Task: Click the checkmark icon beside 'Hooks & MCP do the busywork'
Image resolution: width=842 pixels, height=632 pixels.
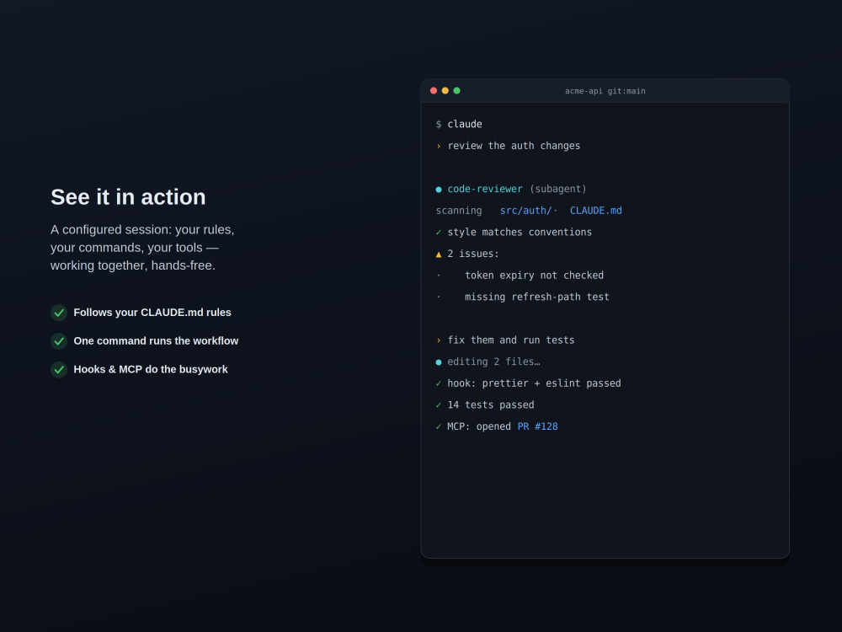Action: (59, 370)
